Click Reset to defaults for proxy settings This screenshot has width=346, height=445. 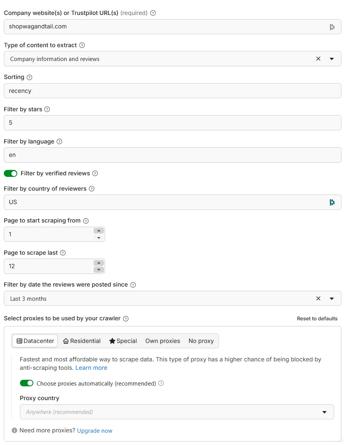[317, 318]
